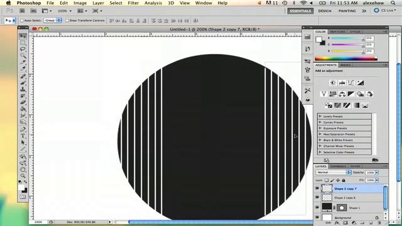
Task: Toggle lock transparent pixels
Action: point(327,180)
